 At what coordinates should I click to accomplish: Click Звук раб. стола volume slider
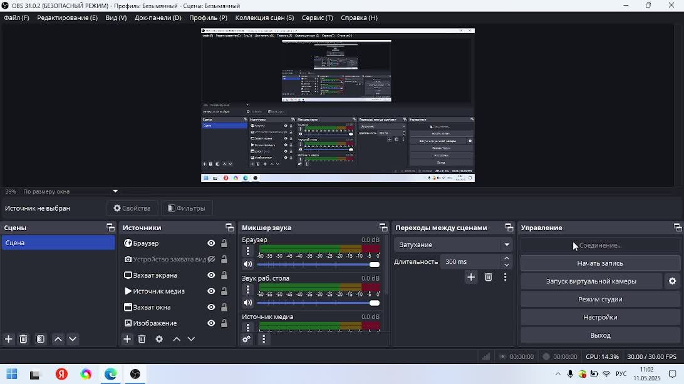pos(318,303)
